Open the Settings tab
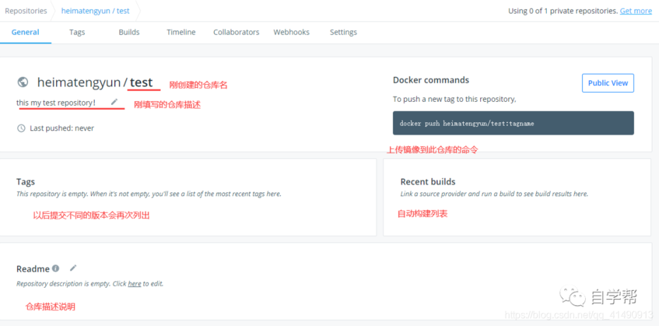Screen dimensions: 659x326 tap(344, 32)
